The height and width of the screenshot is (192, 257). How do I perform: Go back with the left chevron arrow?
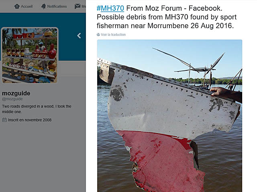tap(79, 36)
